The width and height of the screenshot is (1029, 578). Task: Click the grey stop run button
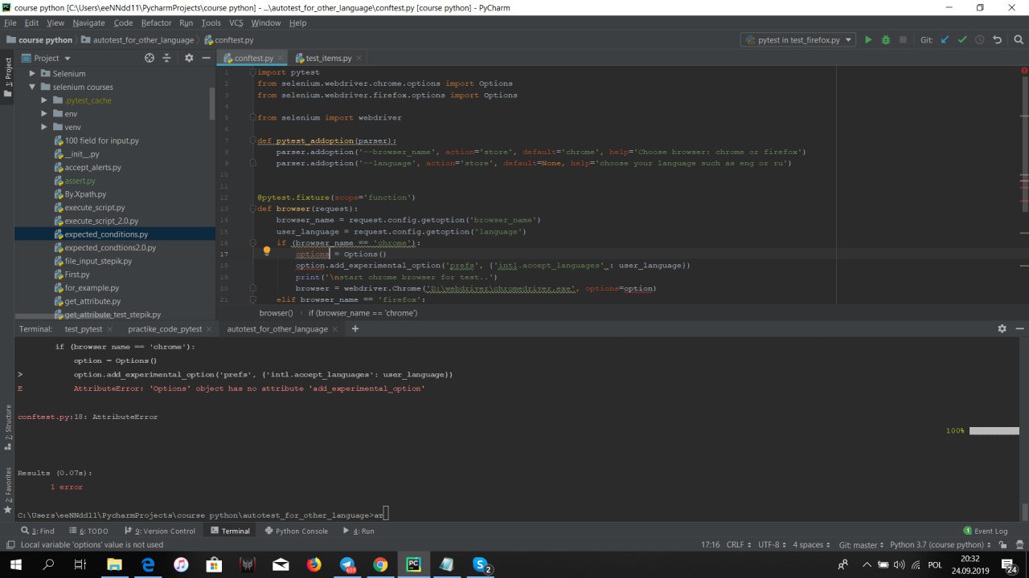(903, 39)
